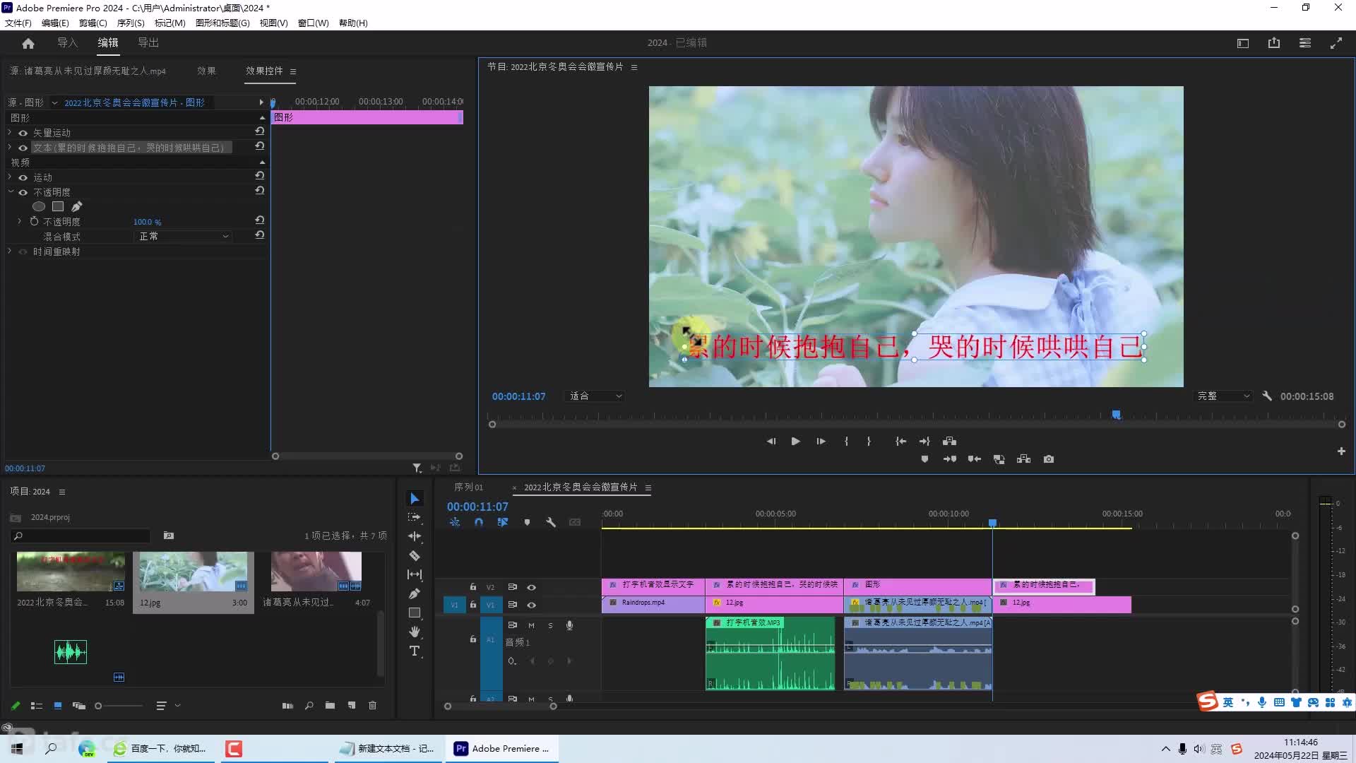Image resolution: width=1356 pixels, height=763 pixels.
Task: Step back one frame in Program monitor
Action: click(771, 441)
